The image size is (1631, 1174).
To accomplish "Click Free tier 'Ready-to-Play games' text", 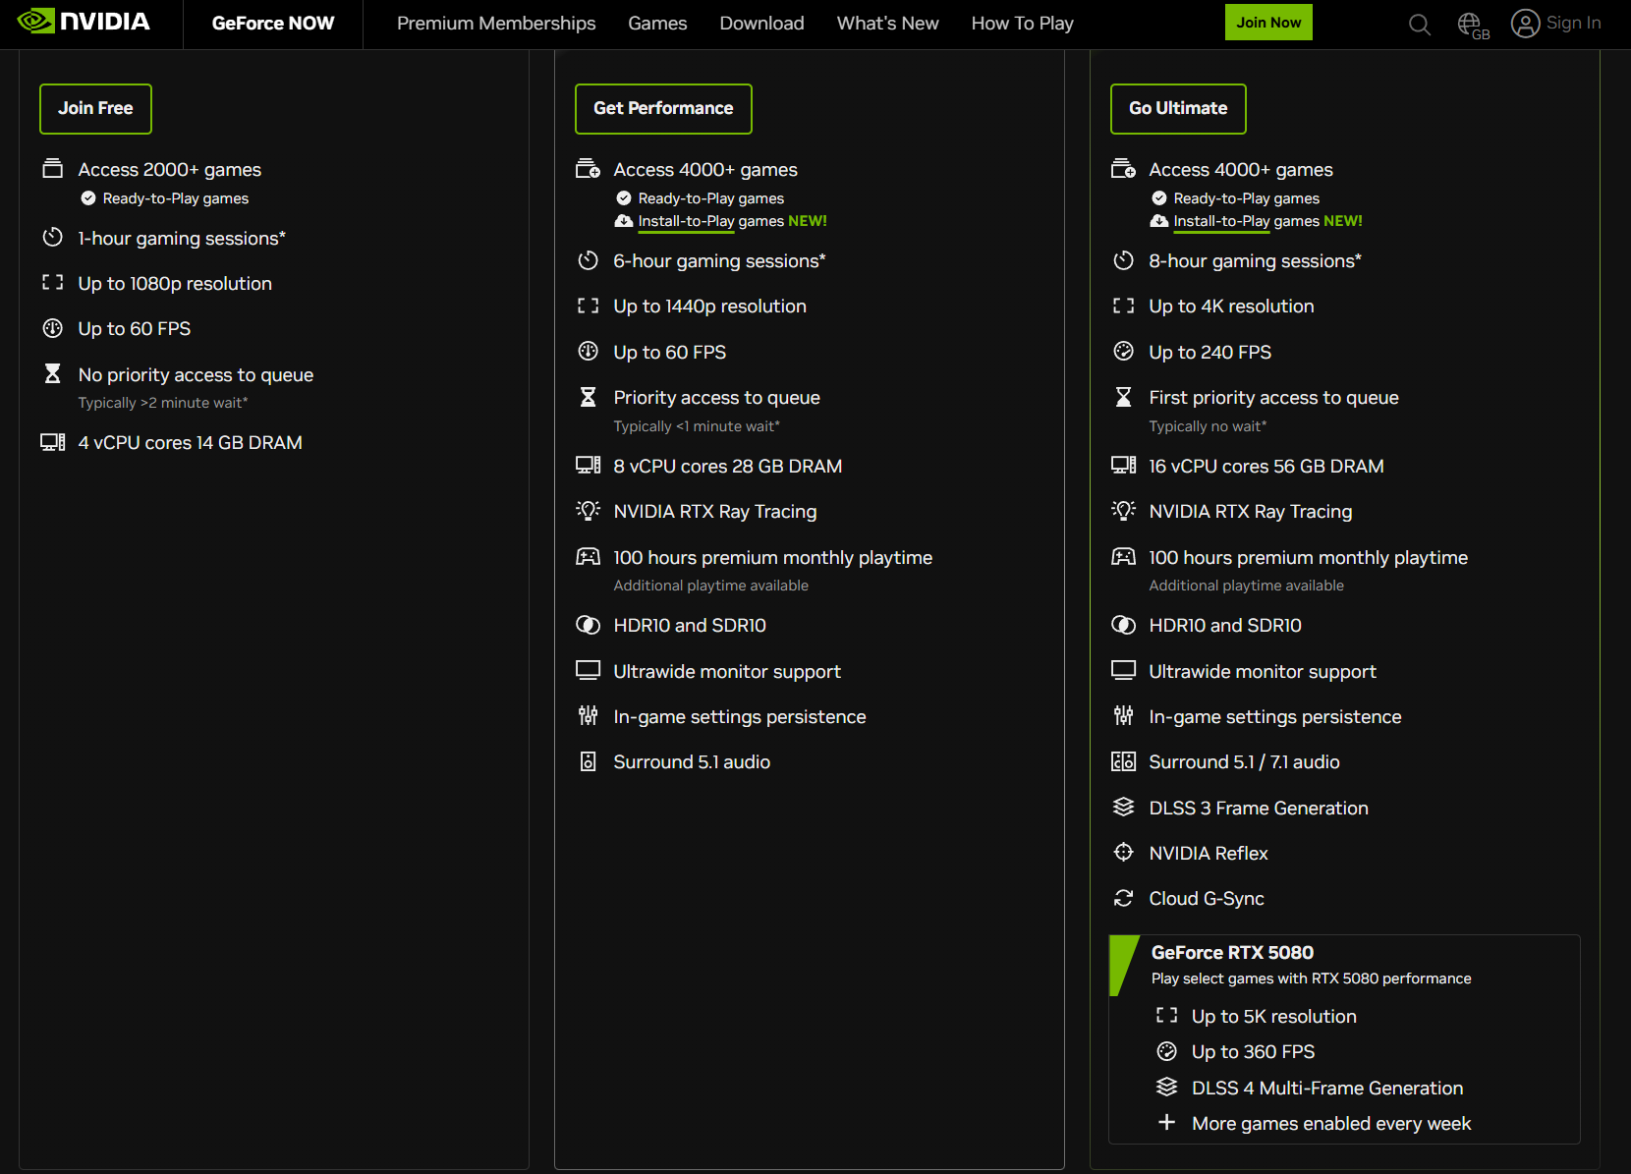I will tap(176, 198).
